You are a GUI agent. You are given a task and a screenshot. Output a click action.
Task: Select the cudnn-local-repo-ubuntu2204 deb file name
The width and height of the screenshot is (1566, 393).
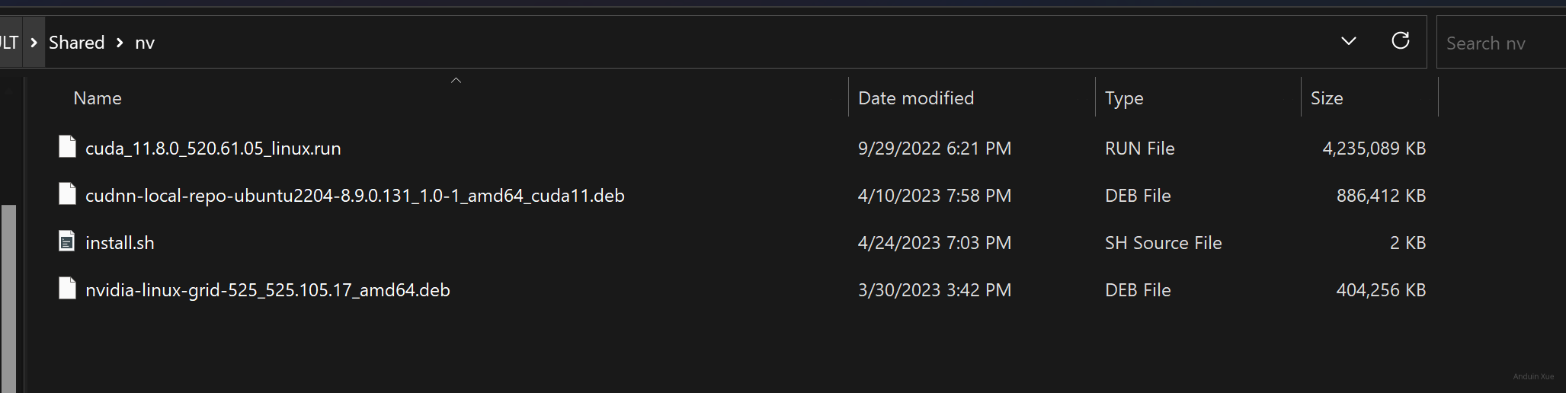pos(354,196)
